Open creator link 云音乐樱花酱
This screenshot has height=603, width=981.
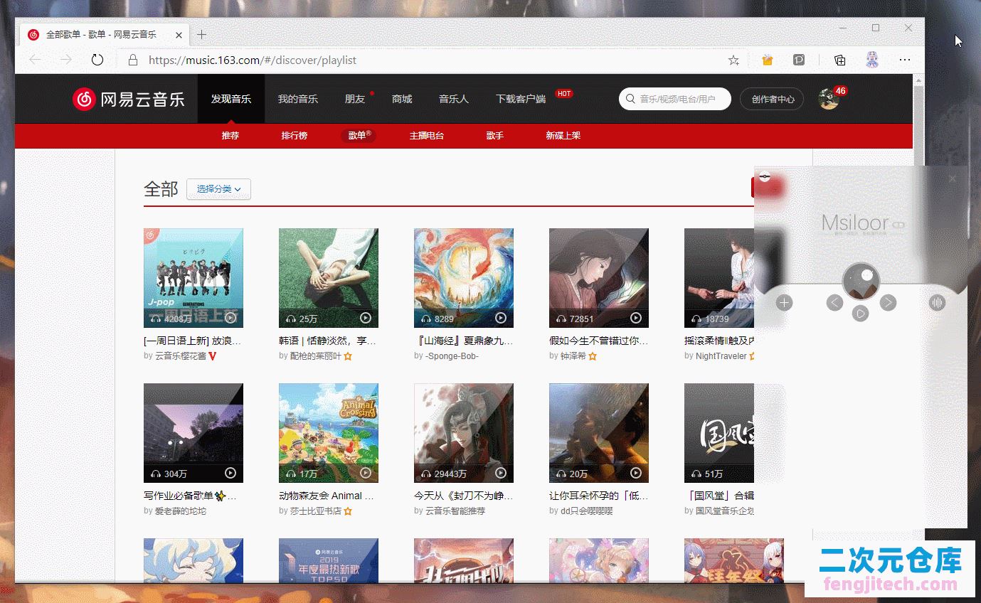point(180,356)
